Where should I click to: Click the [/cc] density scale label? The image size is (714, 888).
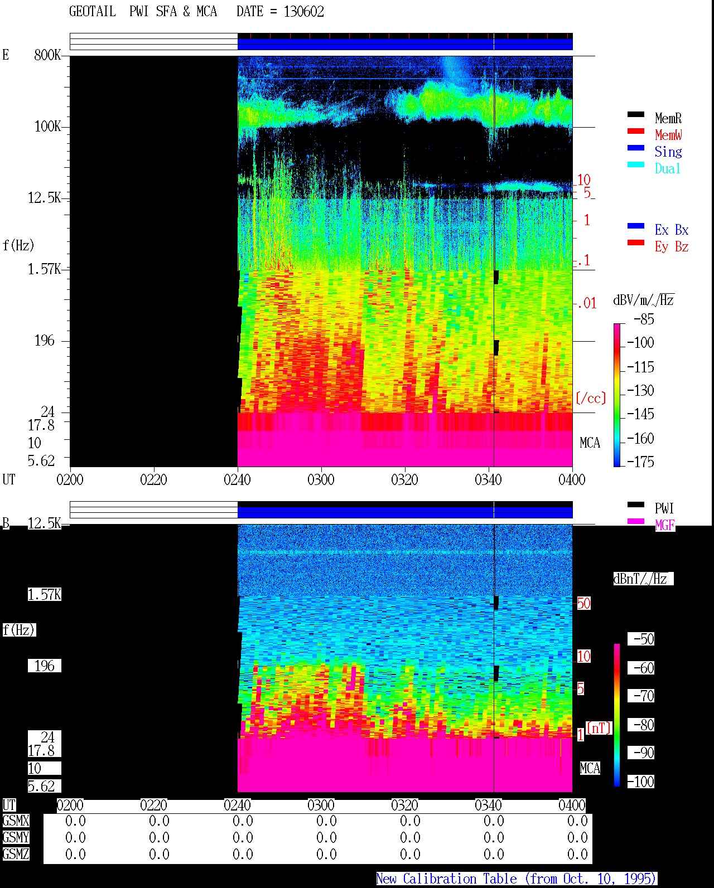591,398
